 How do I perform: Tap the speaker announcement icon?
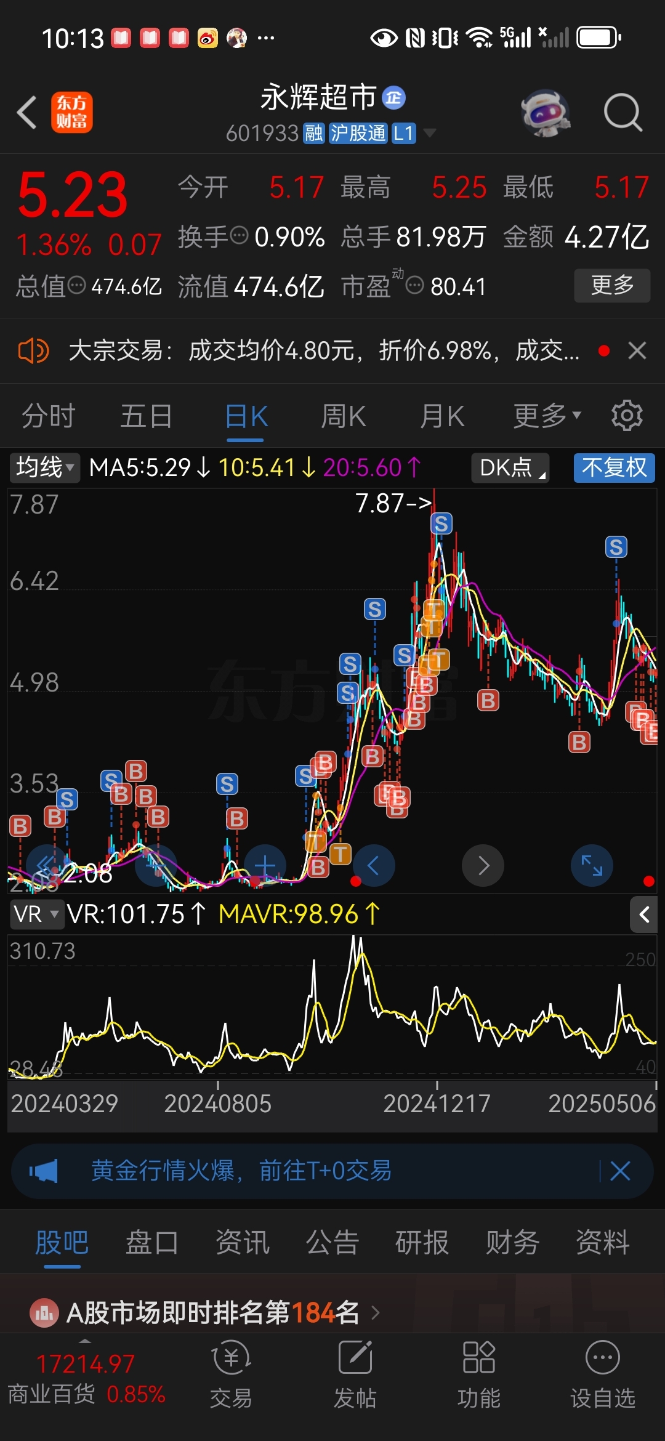click(33, 351)
